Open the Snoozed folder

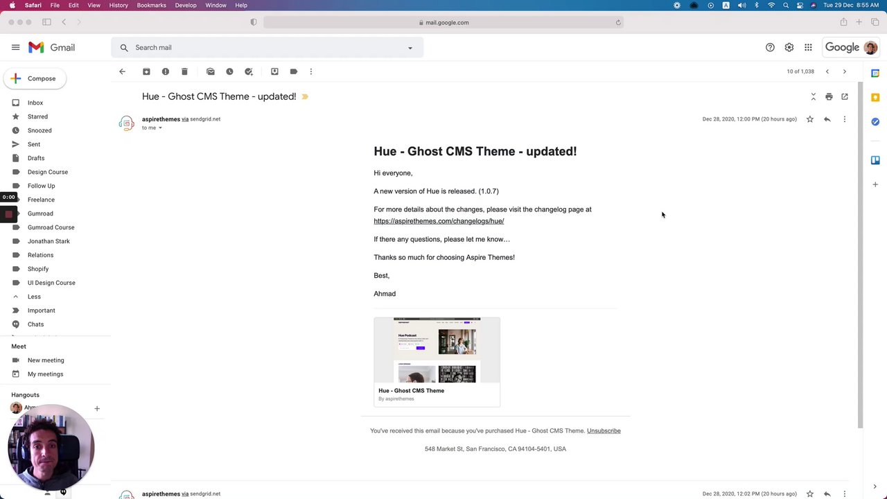39,130
